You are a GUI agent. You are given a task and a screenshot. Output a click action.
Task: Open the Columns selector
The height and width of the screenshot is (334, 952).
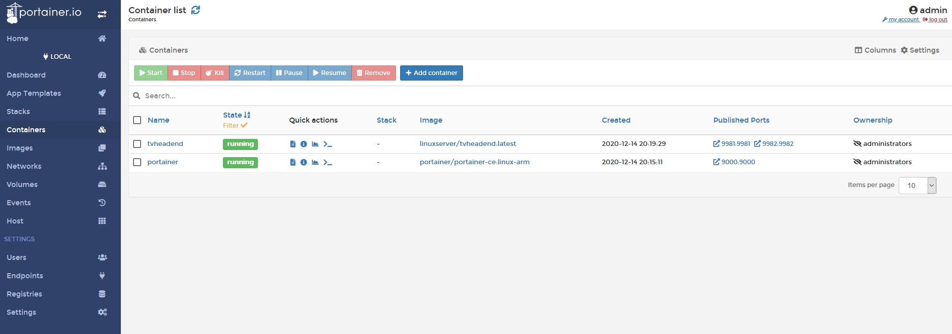click(x=875, y=50)
